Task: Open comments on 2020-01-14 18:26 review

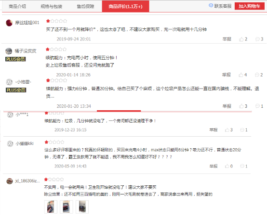Action: pos(259,75)
